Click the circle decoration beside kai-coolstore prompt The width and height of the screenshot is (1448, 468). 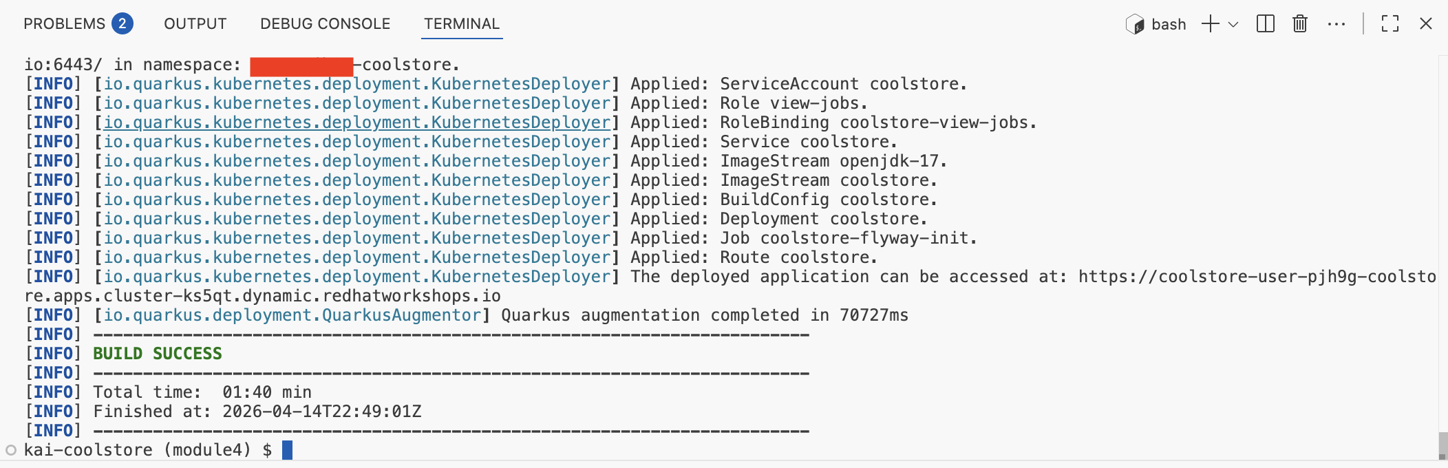point(11,450)
